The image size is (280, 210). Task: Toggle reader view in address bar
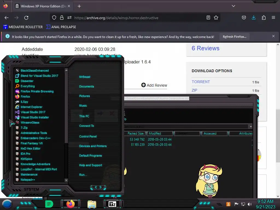point(208,17)
